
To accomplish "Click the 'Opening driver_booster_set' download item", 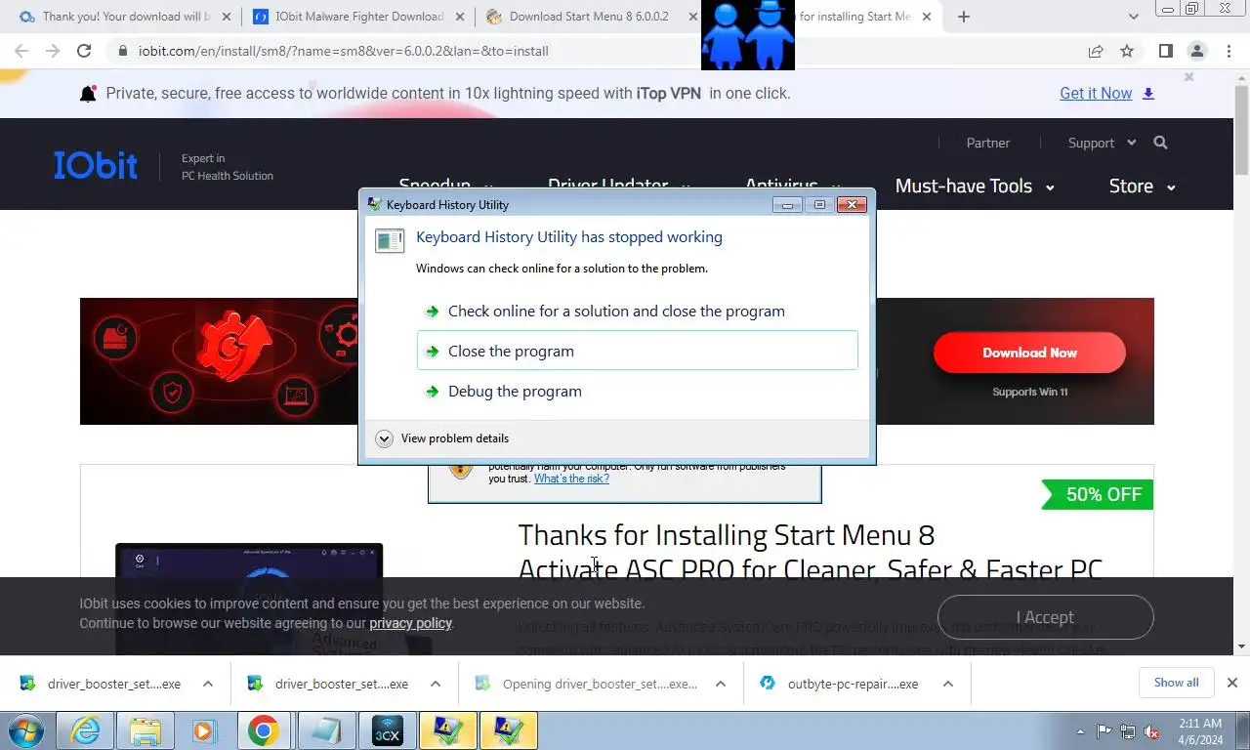I will (586, 684).
